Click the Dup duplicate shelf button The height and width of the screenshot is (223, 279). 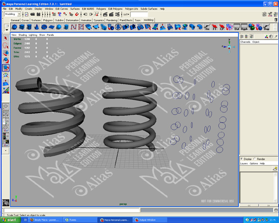266,27
